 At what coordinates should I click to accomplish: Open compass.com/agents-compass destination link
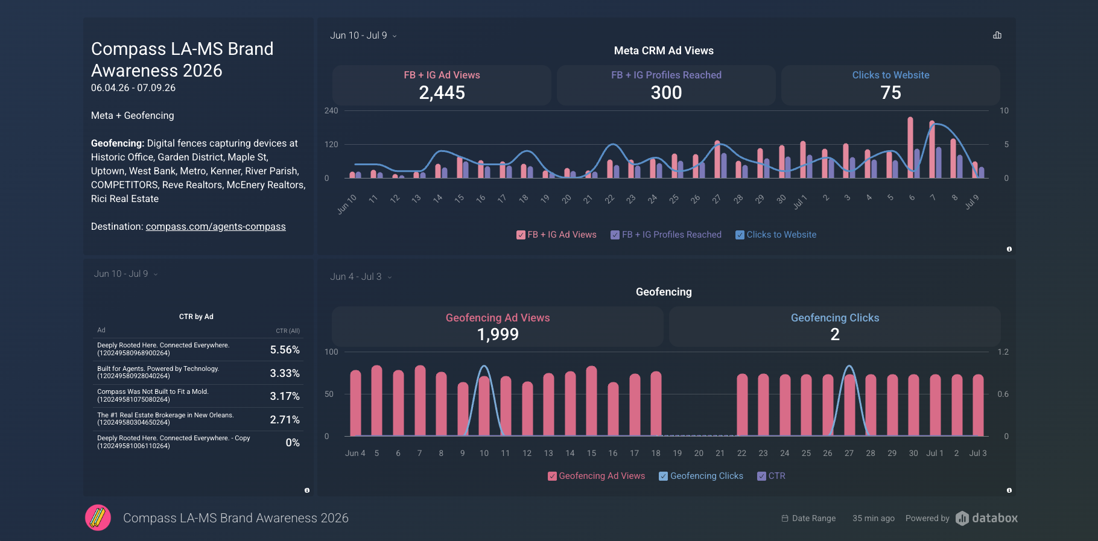[215, 227]
